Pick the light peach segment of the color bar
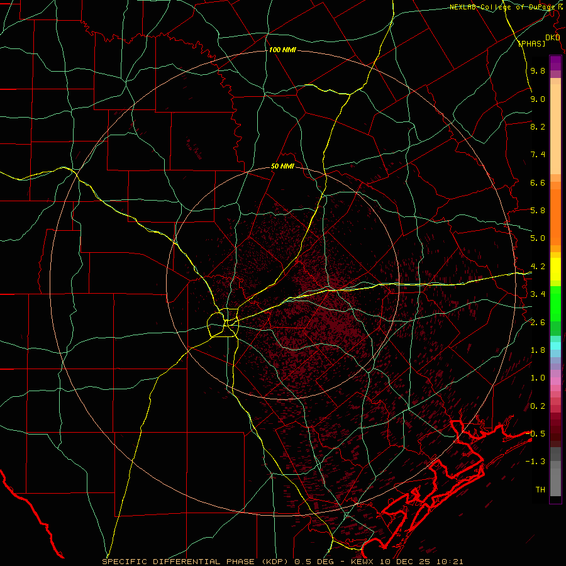This screenshot has width=566, height=566. pyautogui.click(x=555, y=129)
